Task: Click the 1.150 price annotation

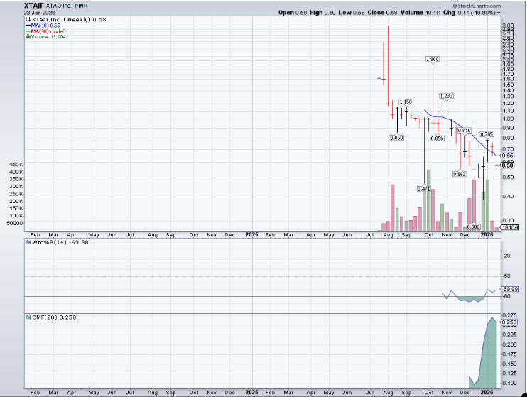Action: (406, 102)
